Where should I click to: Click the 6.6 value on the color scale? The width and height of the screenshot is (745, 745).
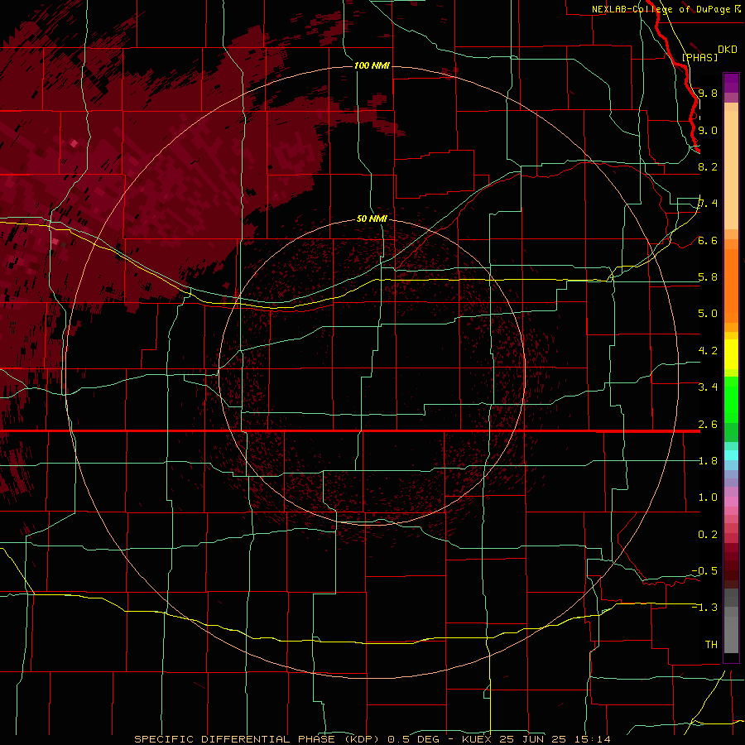click(708, 240)
